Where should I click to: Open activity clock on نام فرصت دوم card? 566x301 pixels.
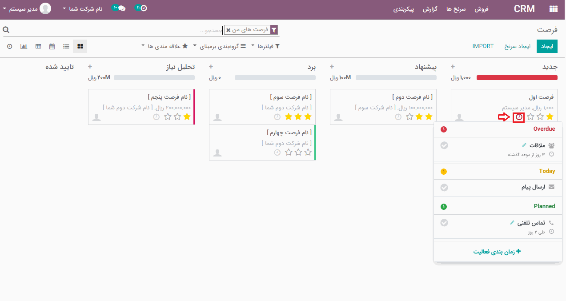pyautogui.click(x=398, y=117)
